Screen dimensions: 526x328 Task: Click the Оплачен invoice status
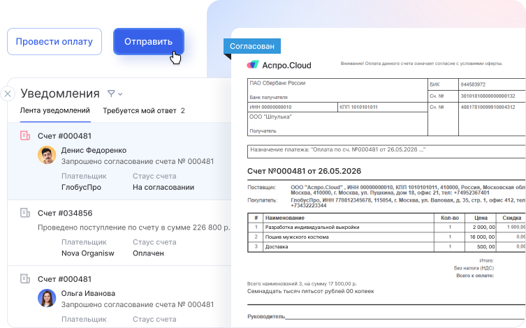click(148, 253)
